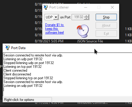
Task: Minimize the Port Listener window
Action: pos(86,7)
